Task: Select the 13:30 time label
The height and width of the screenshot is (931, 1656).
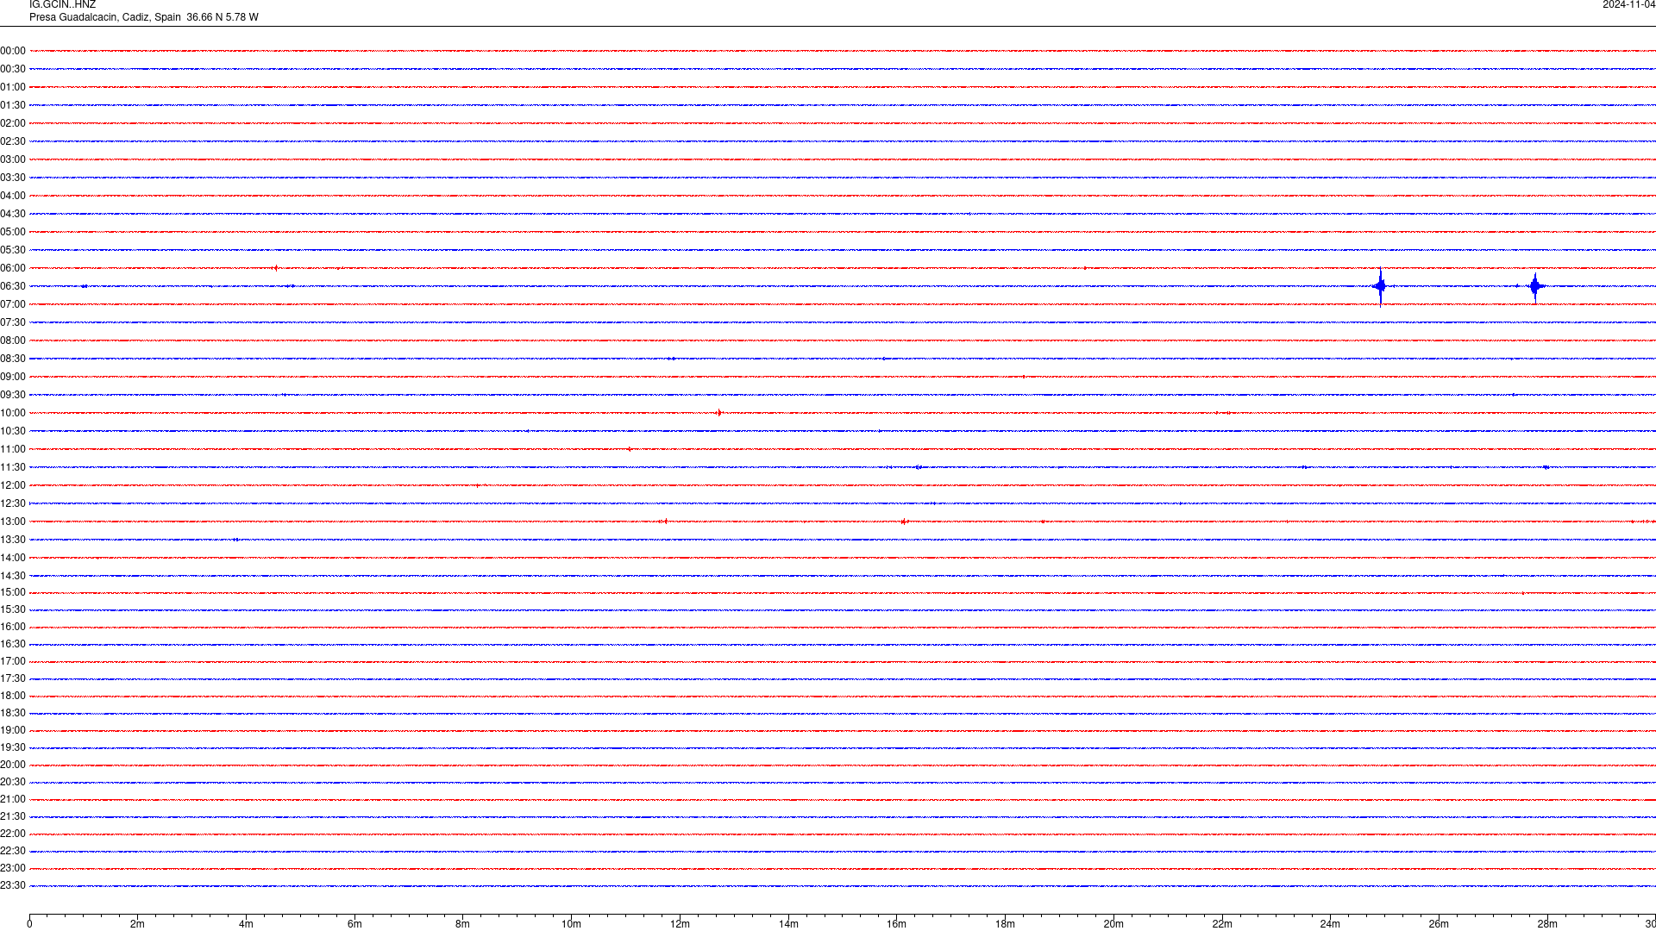Action: pos(13,540)
